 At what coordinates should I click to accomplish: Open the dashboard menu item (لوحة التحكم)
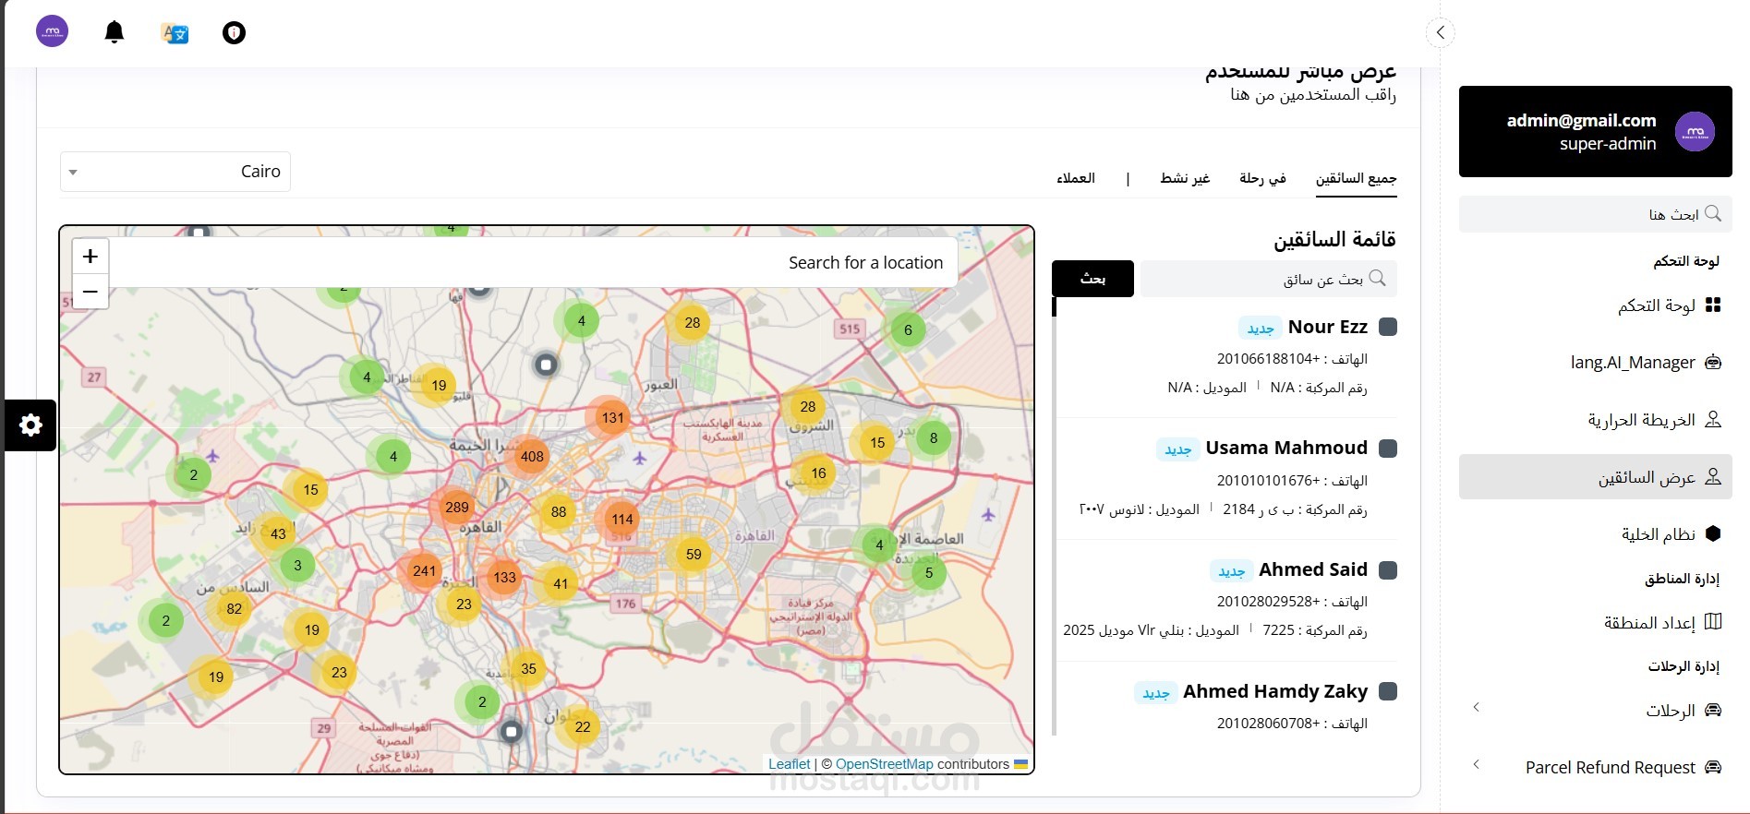coord(1596,305)
